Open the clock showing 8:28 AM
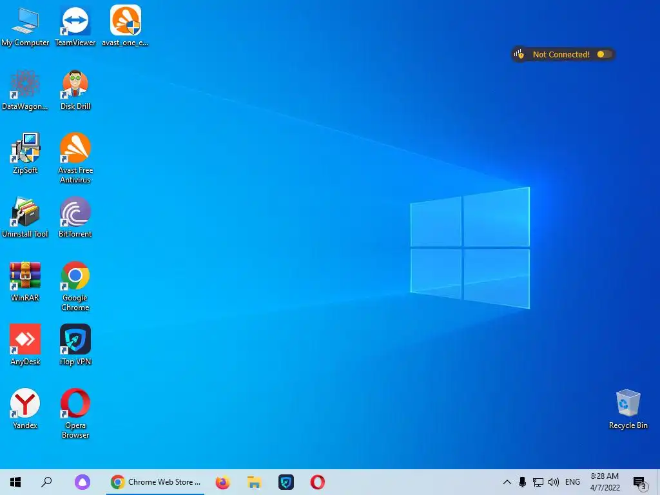The width and height of the screenshot is (660, 495). (x=605, y=482)
